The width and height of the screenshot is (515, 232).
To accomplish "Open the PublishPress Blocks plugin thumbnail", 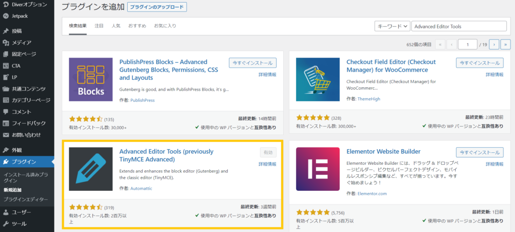I will (x=91, y=80).
